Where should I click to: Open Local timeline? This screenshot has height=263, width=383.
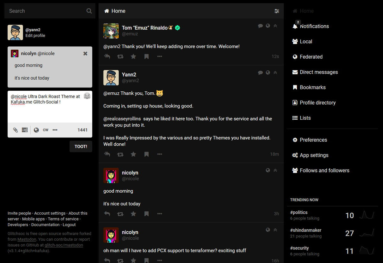tap(302, 42)
